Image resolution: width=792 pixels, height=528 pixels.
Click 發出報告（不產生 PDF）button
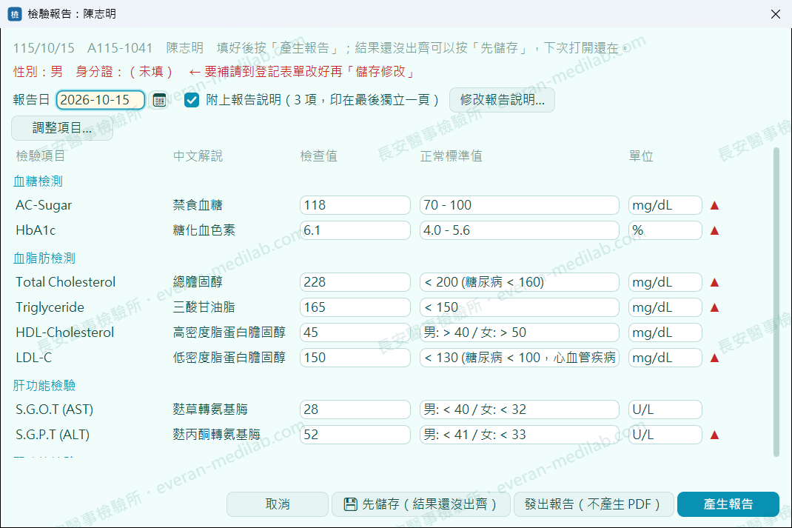pos(594,504)
